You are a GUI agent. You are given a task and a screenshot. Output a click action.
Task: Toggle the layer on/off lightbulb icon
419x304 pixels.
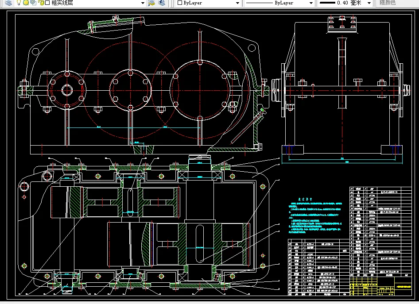point(19,3)
